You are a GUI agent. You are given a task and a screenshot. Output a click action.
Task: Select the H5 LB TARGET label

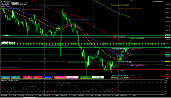pyautogui.click(x=120, y=36)
